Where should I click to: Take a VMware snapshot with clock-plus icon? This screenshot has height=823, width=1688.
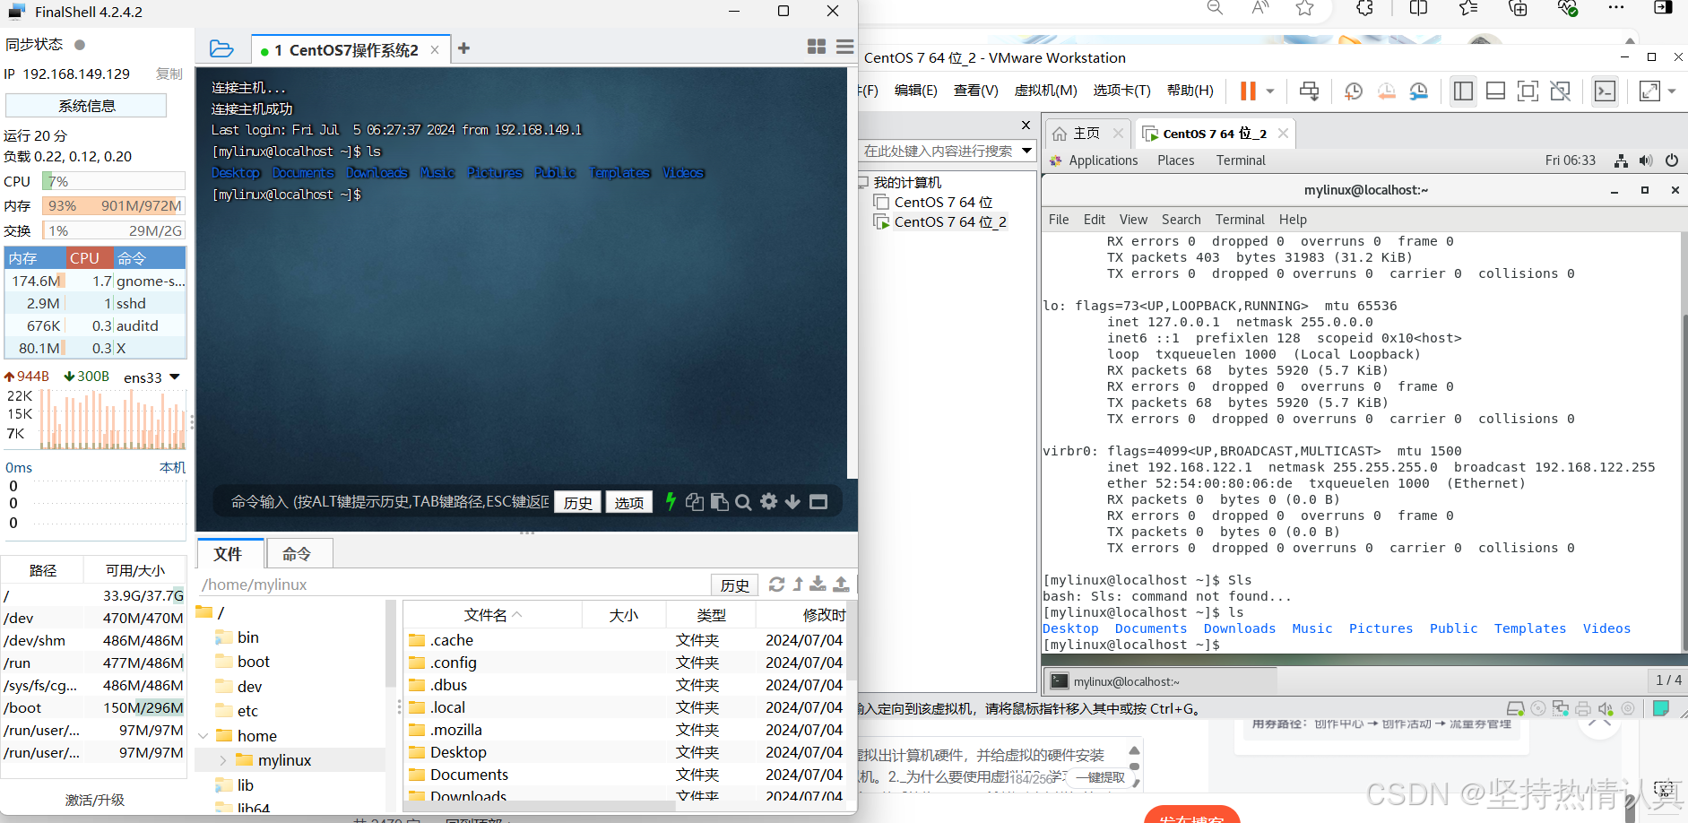coord(1354,91)
